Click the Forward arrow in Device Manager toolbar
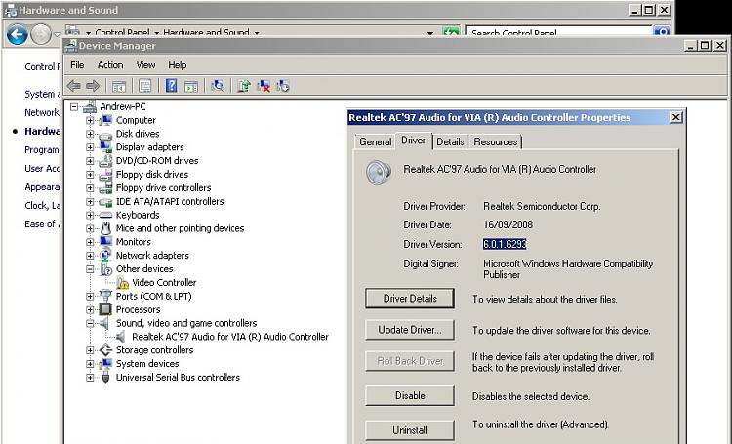 (93, 86)
